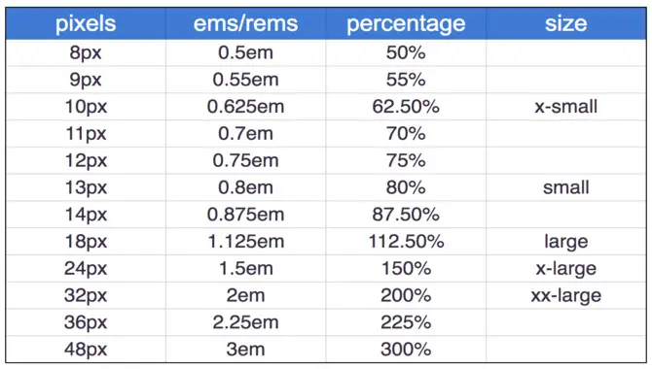Click the 0.75em cell
Viewport: 652px width, 369px height.
coord(246,160)
